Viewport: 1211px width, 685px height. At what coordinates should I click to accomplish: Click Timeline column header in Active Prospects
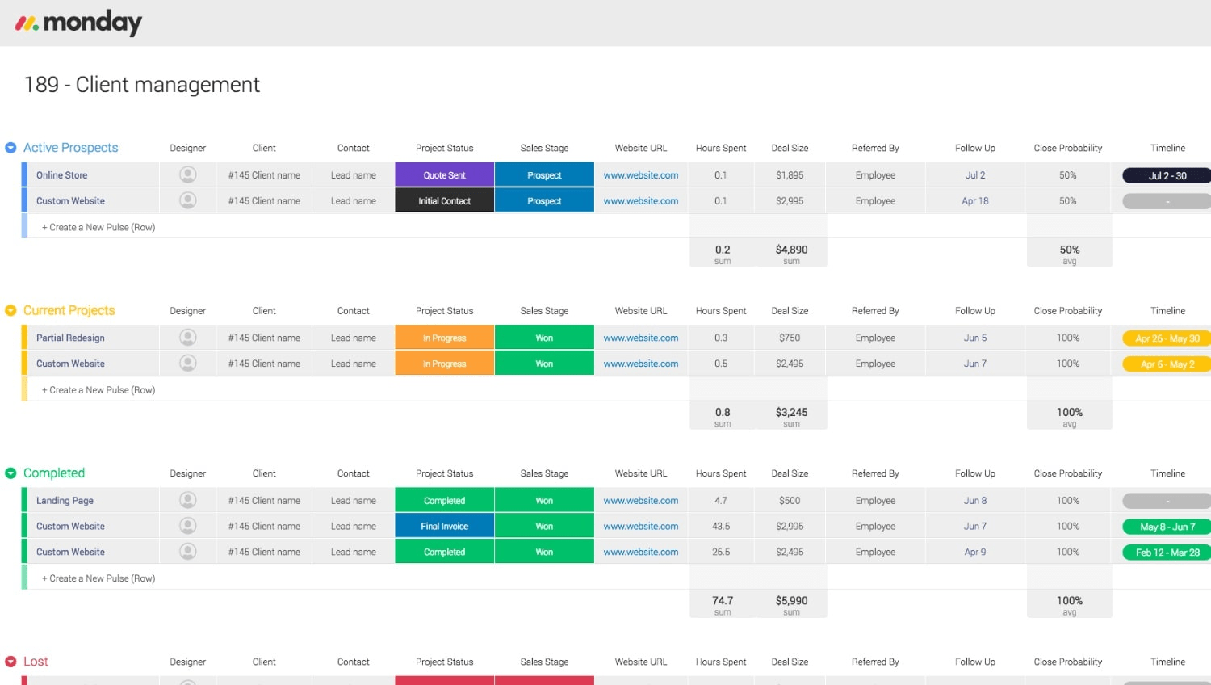click(1167, 148)
